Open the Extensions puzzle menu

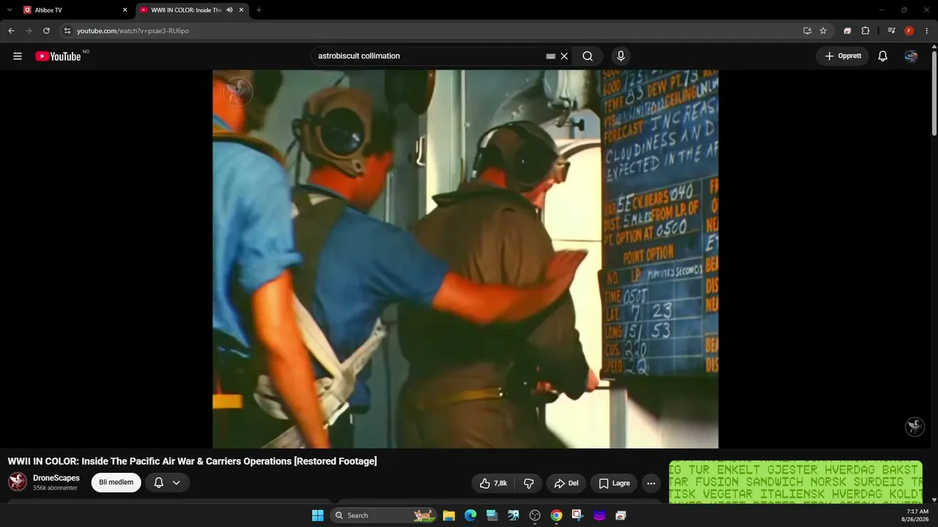point(865,31)
